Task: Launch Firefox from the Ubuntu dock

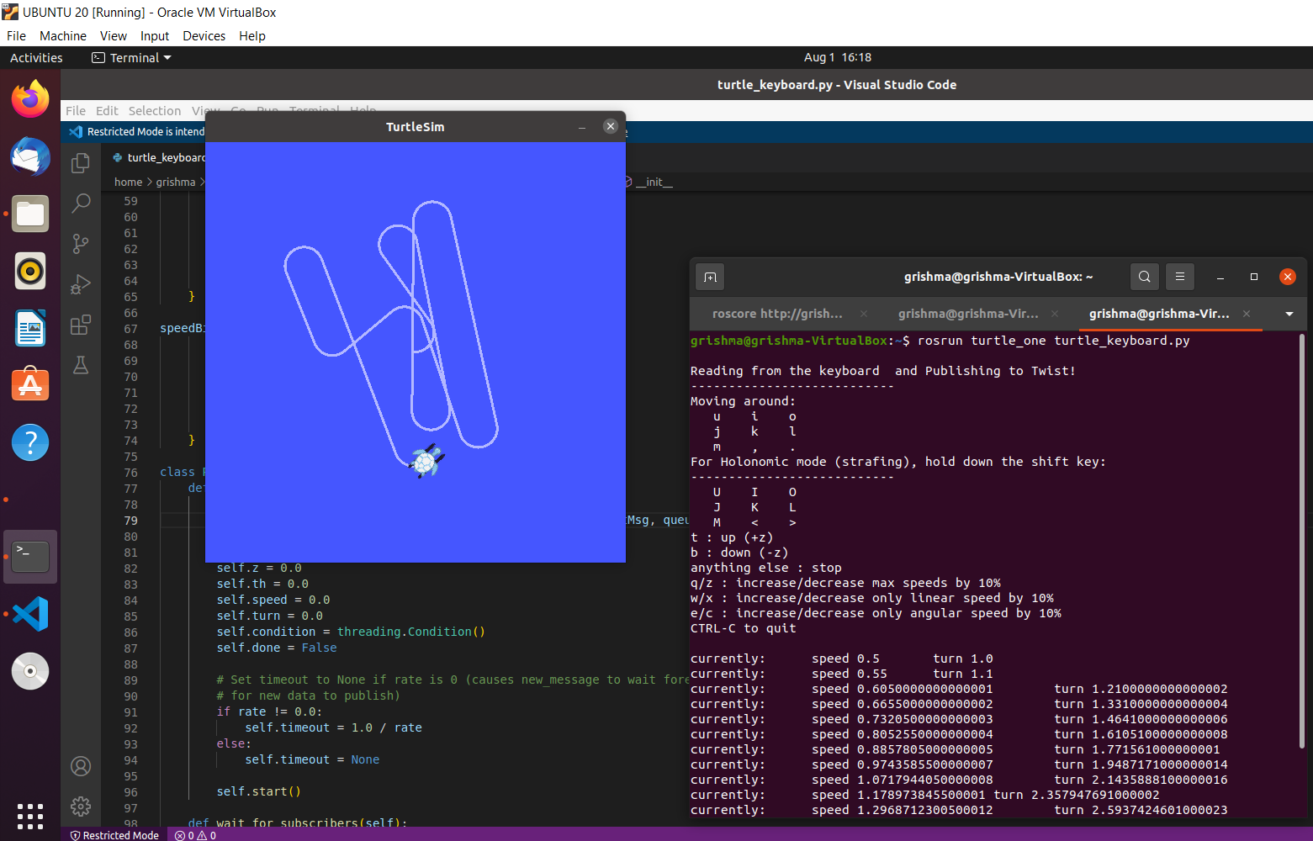Action: [29, 98]
